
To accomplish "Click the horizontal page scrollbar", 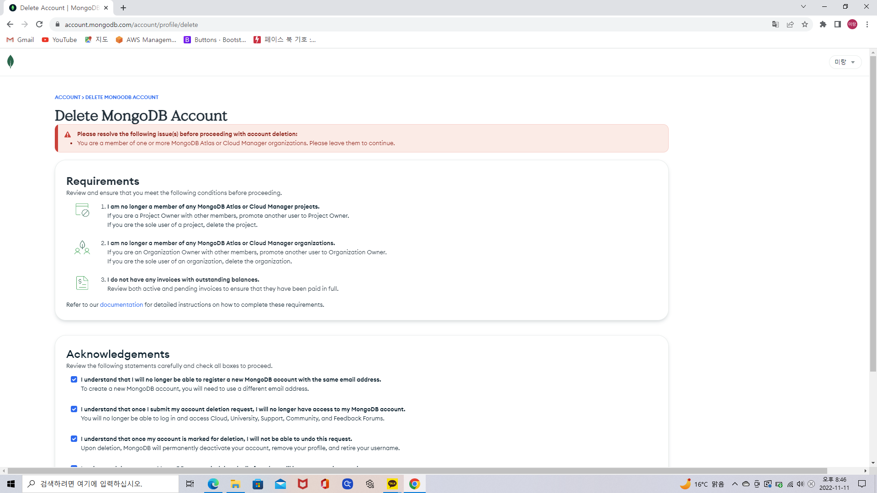I will (x=417, y=471).
